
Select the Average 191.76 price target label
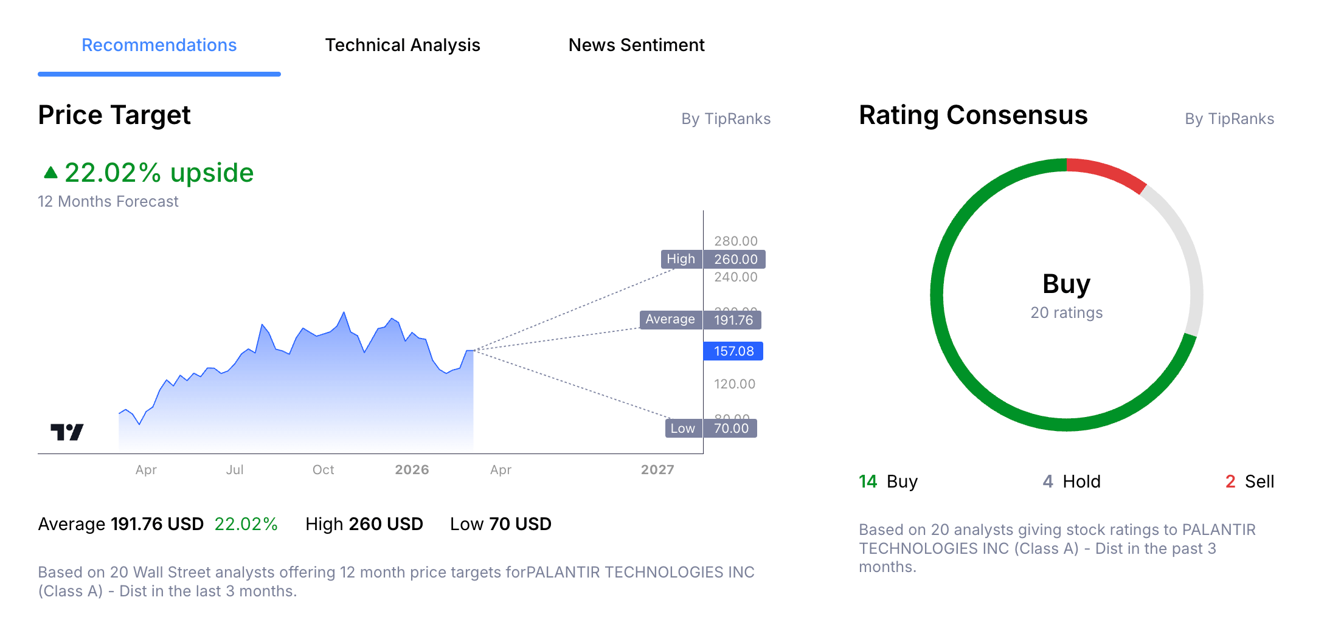701,319
